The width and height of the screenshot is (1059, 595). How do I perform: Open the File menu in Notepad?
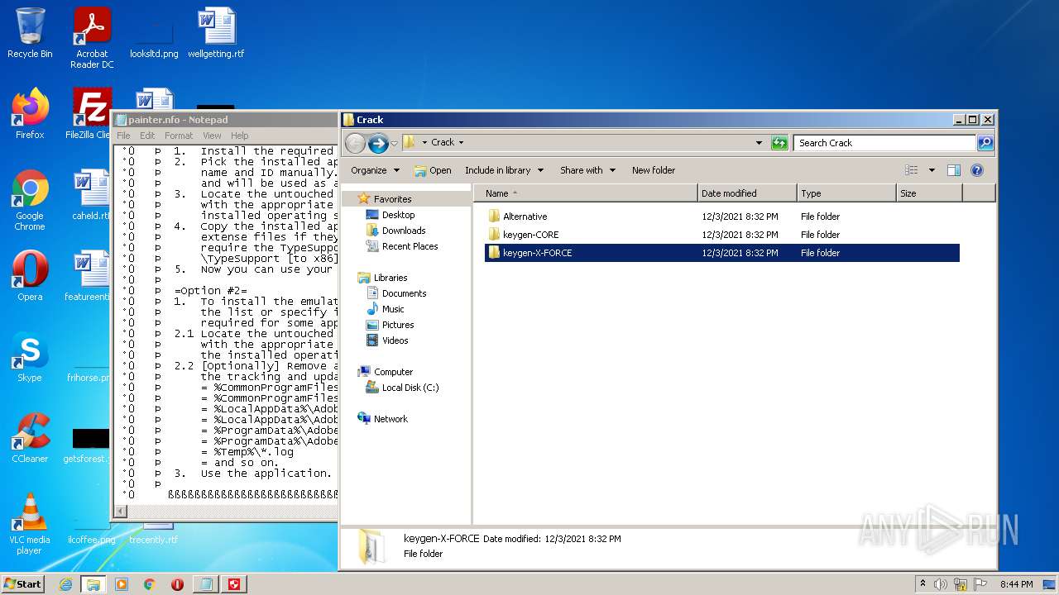(123, 136)
